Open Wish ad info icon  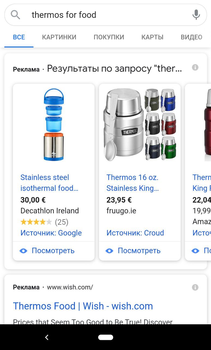click(x=195, y=287)
